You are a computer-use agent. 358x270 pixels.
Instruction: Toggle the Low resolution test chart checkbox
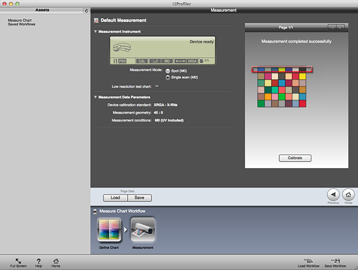[156, 86]
